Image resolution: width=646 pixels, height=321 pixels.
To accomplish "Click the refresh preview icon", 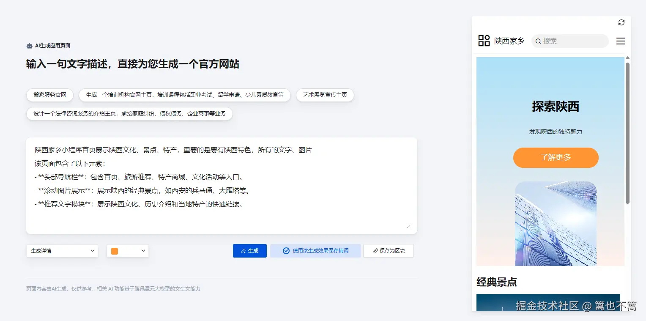I will [621, 22].
